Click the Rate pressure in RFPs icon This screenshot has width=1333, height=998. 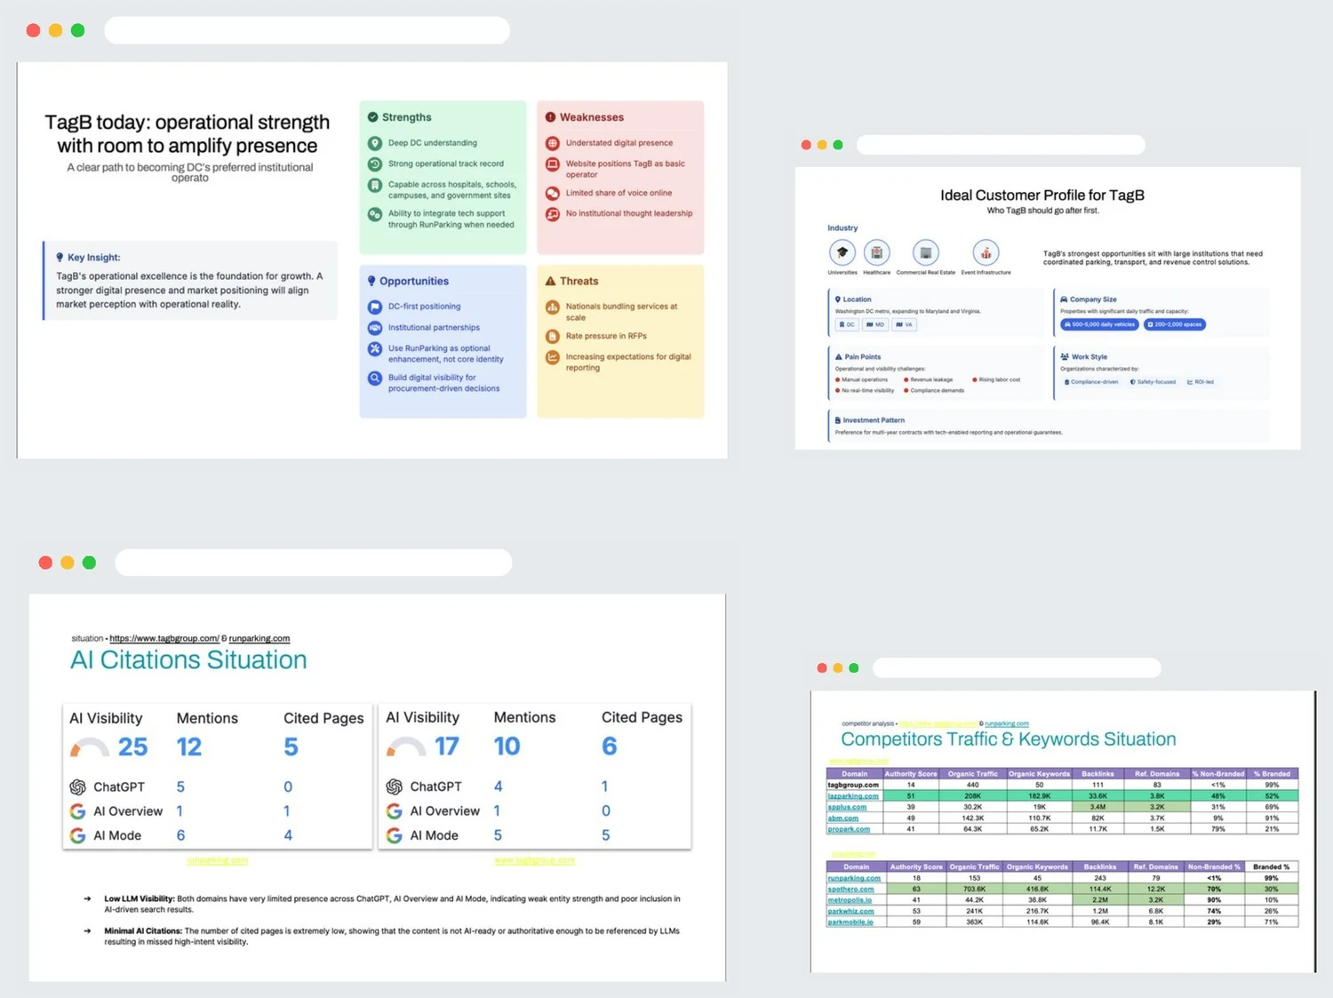click(x=552, y=337)
